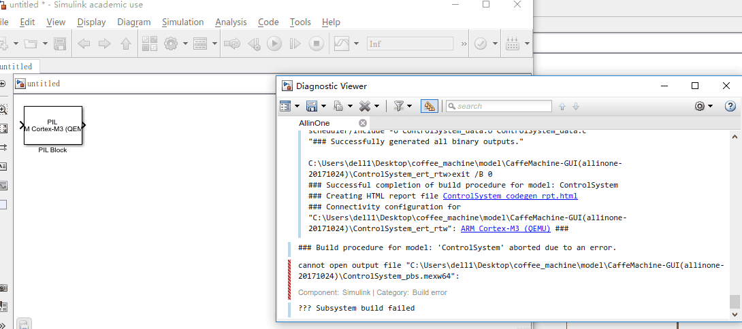
Task: Open the Diagram menu
Action: 134,22
